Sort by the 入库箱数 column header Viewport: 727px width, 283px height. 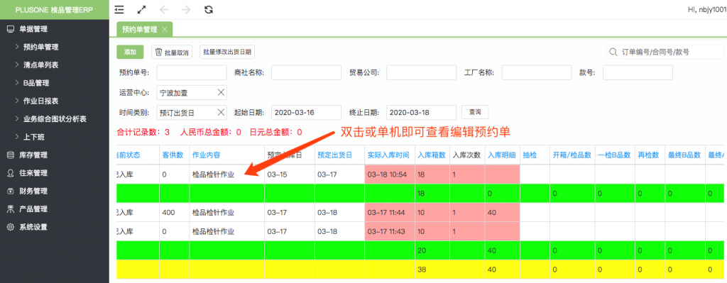(x=432, y=155)
